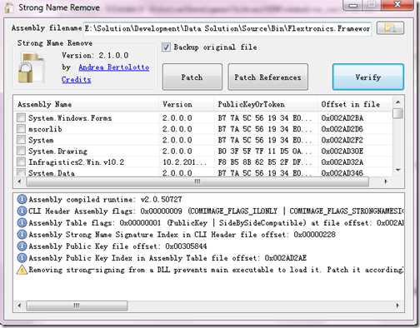Image resolution: width=420 pixels, height=328 pixels.
Task: Check the System.Data assembly checkbox
Action: (x=21, y=172)
